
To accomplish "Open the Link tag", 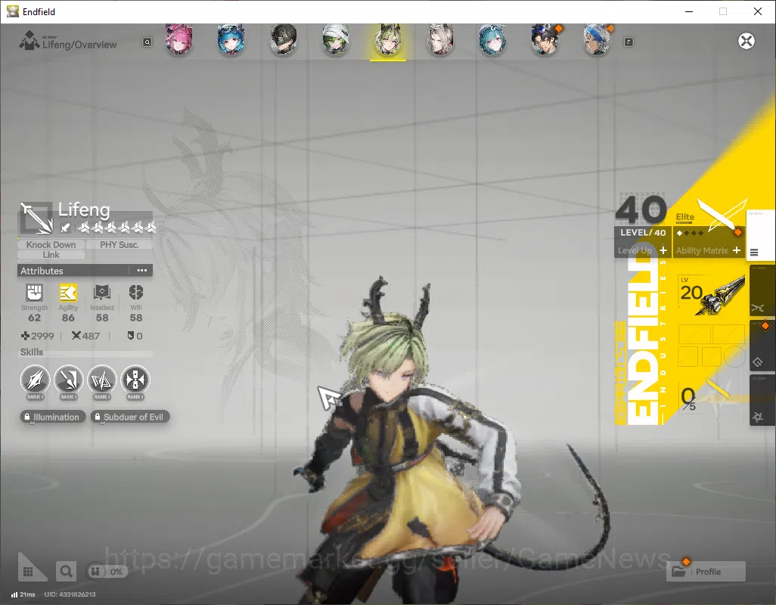I will pyautogui.click(x=51, y=255).
